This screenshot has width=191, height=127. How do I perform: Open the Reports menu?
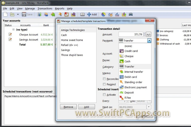[60, 8]
